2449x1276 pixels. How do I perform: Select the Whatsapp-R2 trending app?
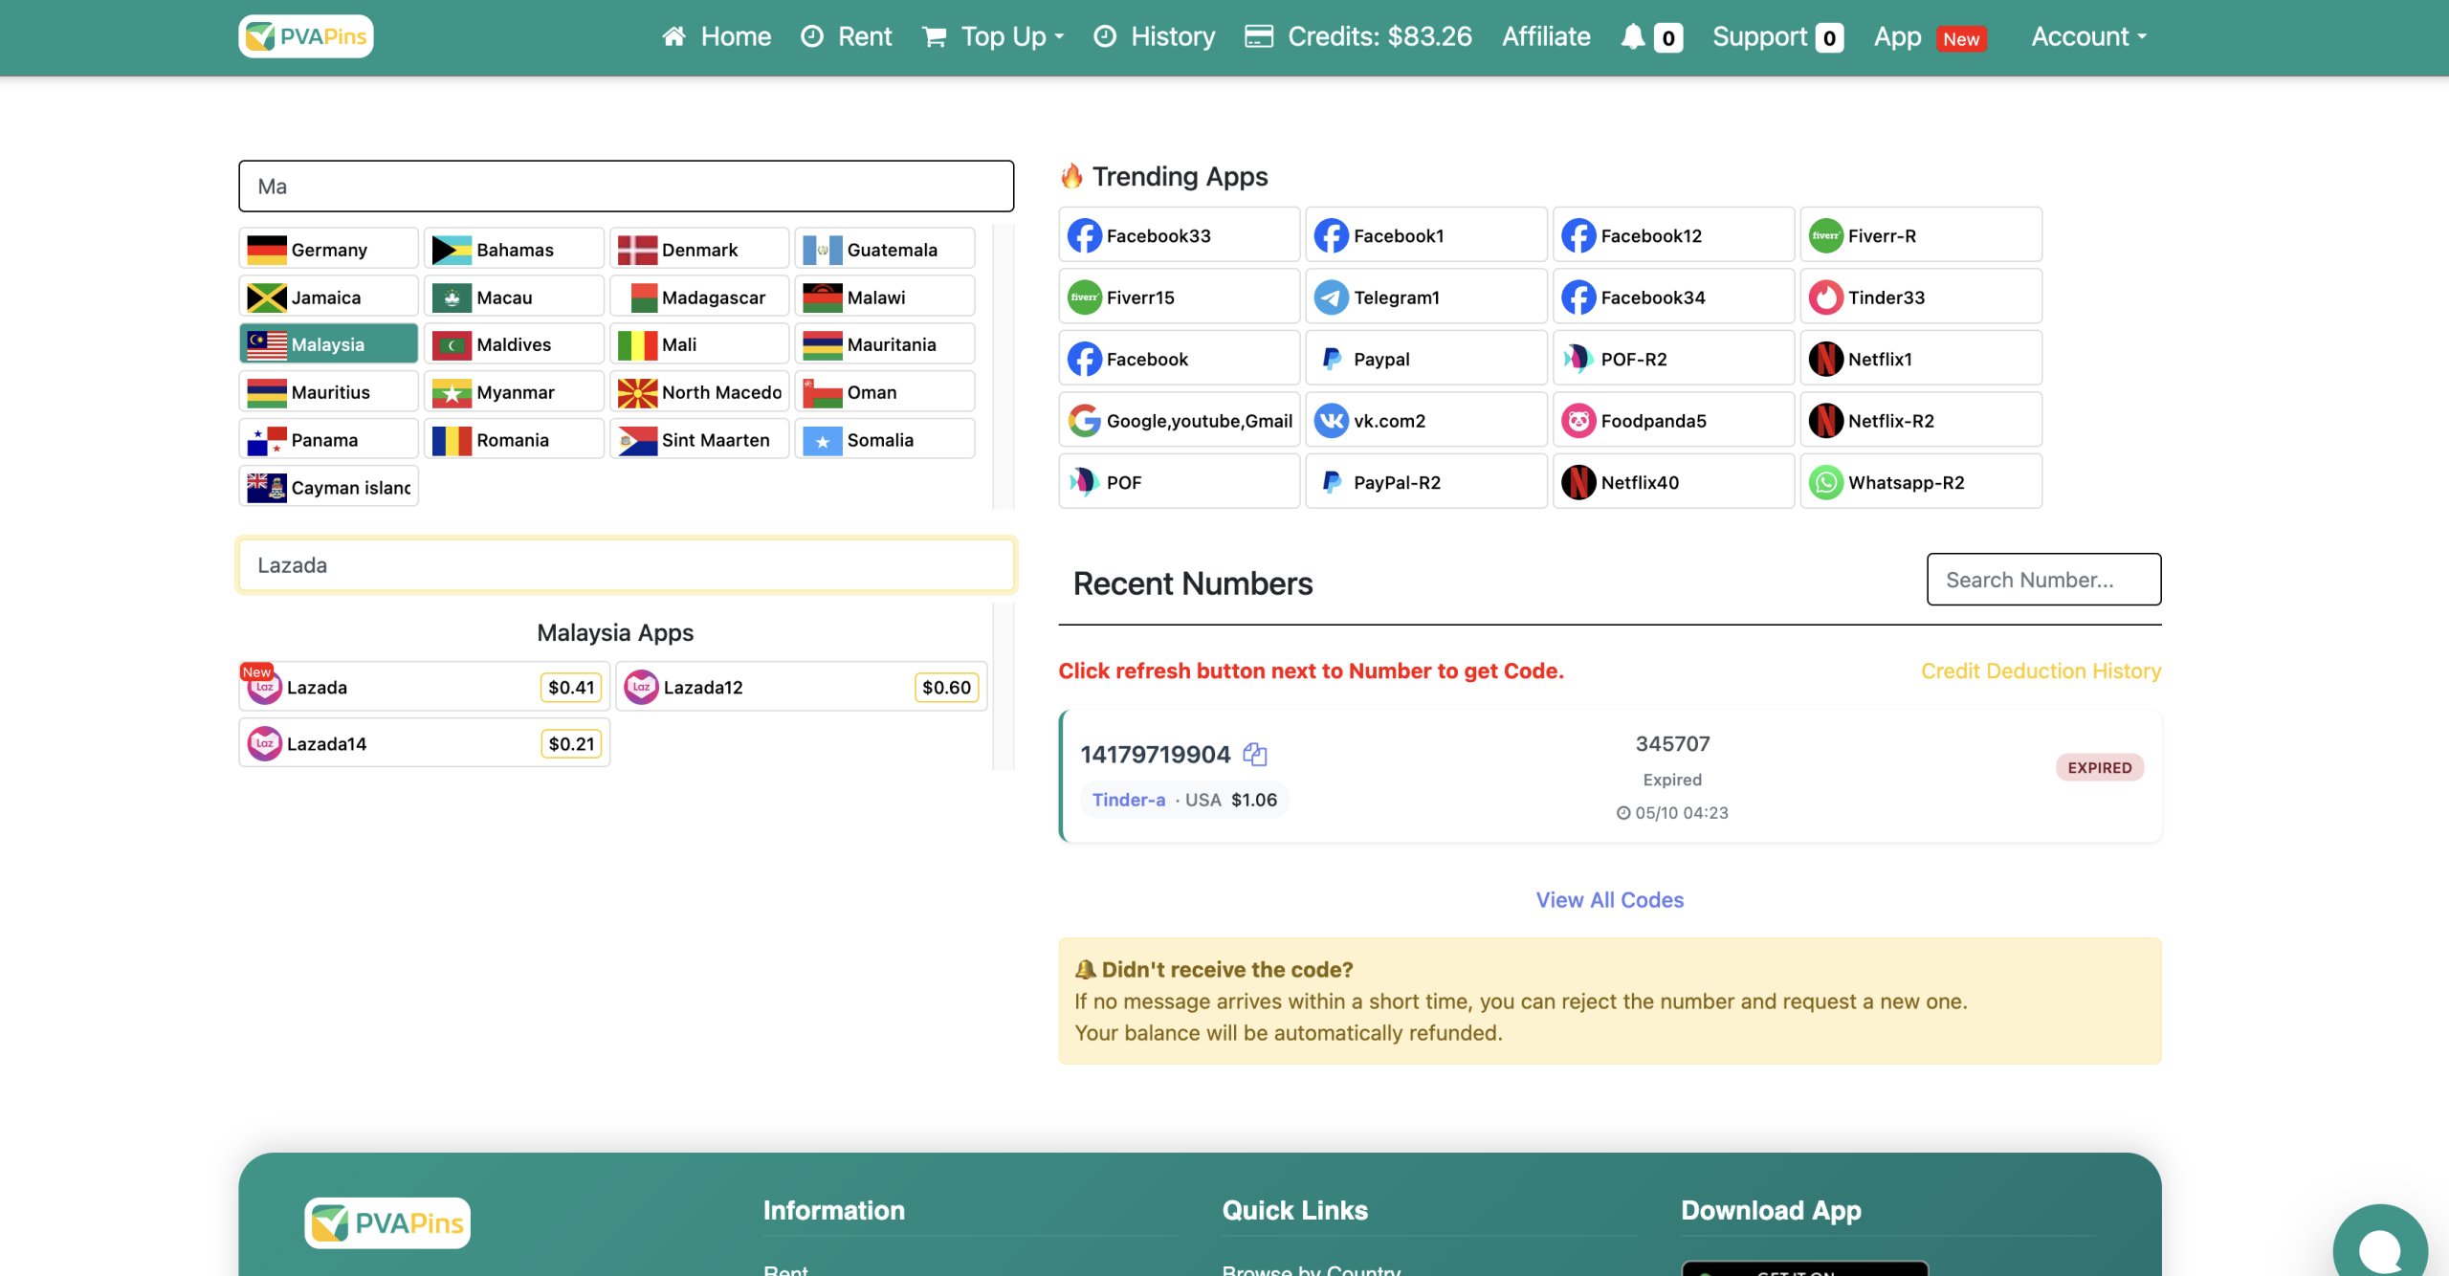(x=1920, y=482)
